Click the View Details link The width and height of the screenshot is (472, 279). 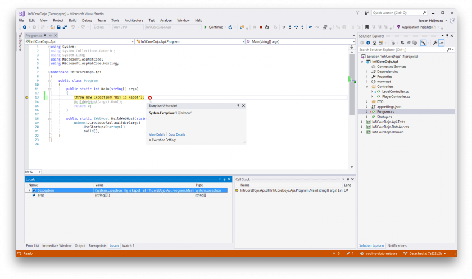point(157,134)
